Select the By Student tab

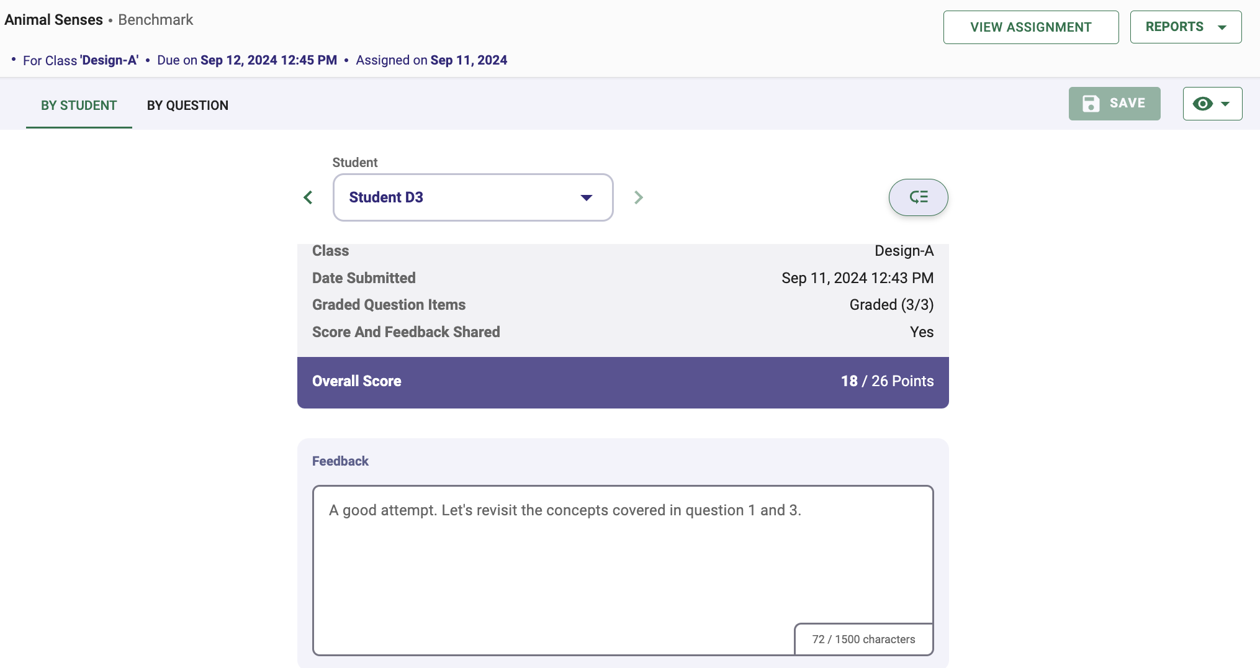(79, 106)
